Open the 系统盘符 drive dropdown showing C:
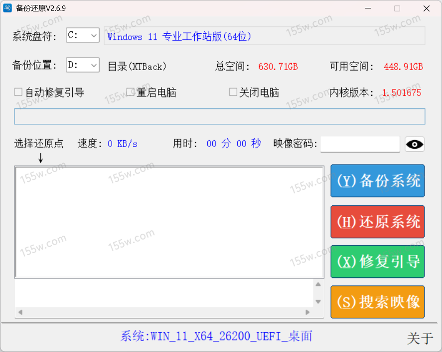Image resolution: width=442 pixels, height=352 pixels. 83,35
